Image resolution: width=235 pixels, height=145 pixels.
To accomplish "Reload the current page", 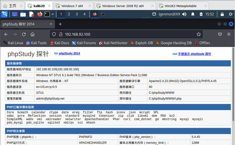I will click(24, 34).
